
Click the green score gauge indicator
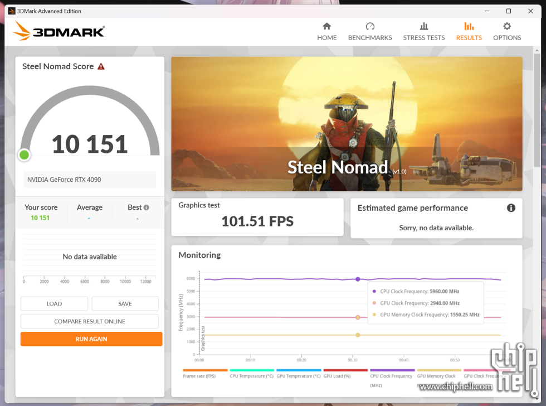[x=25, y=154]
